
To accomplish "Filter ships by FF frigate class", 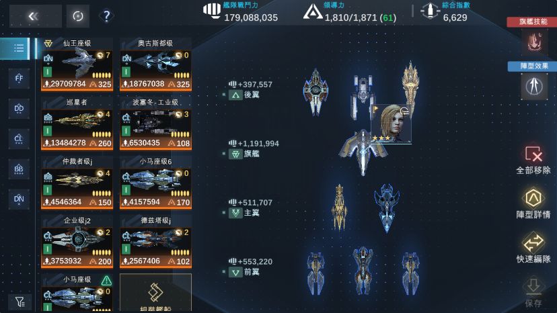I will (19, 78).
